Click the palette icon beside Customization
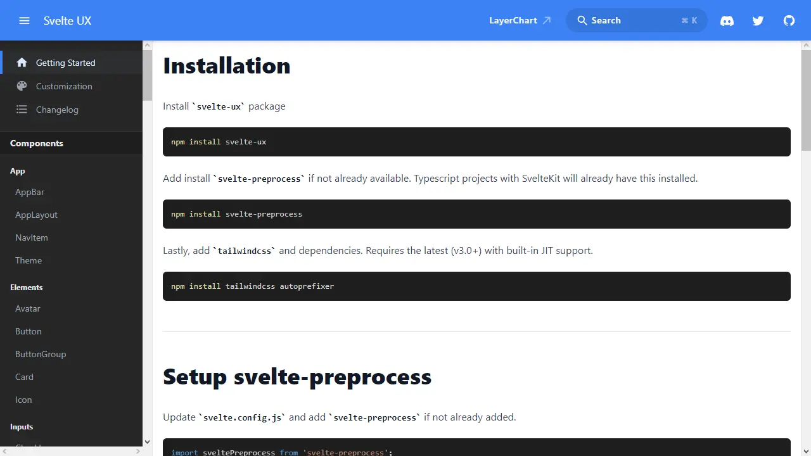 click(22, 86)
